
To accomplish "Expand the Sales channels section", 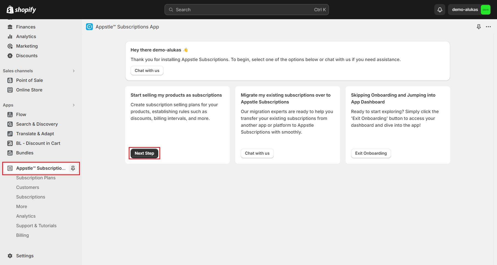I will tap(74, 71).
